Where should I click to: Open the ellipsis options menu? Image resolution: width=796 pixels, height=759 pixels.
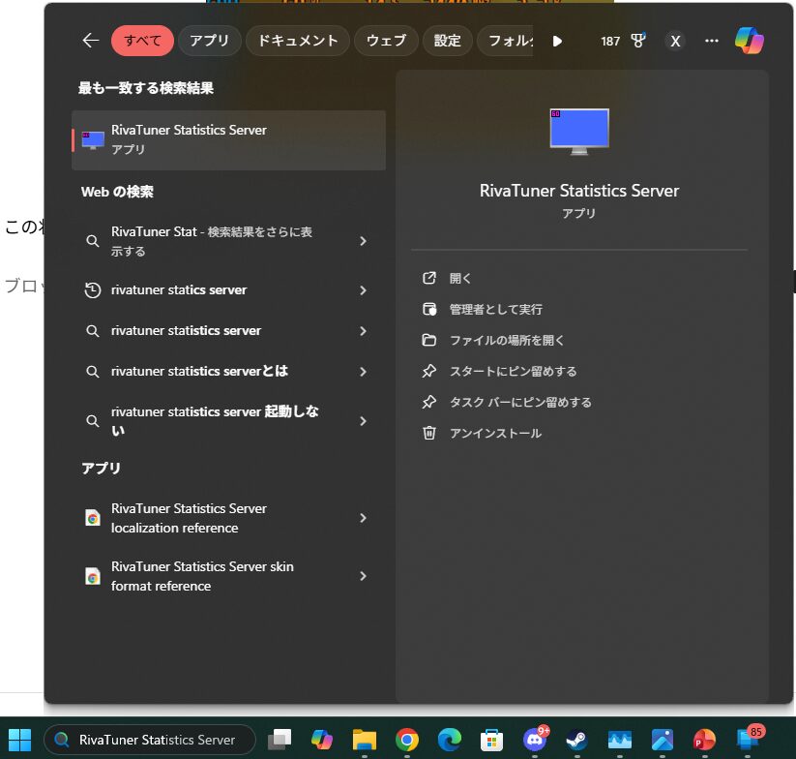(x=711, y=41)
